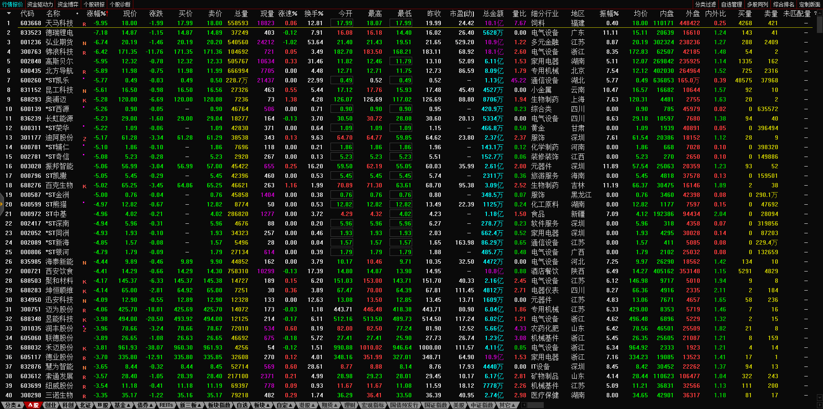
Task: Expand the 分类 tab dropdown menu
Action: pyautogui.click(x=12, y=405)
